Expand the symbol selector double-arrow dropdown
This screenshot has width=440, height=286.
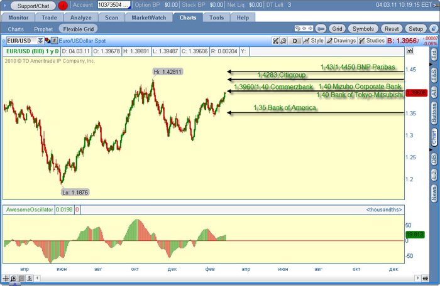click(x=40, y=41)
